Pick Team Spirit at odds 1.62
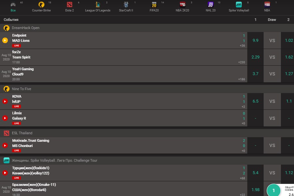Image resolution: width=294 pixels, height=196 pixels. coord(289,57)
